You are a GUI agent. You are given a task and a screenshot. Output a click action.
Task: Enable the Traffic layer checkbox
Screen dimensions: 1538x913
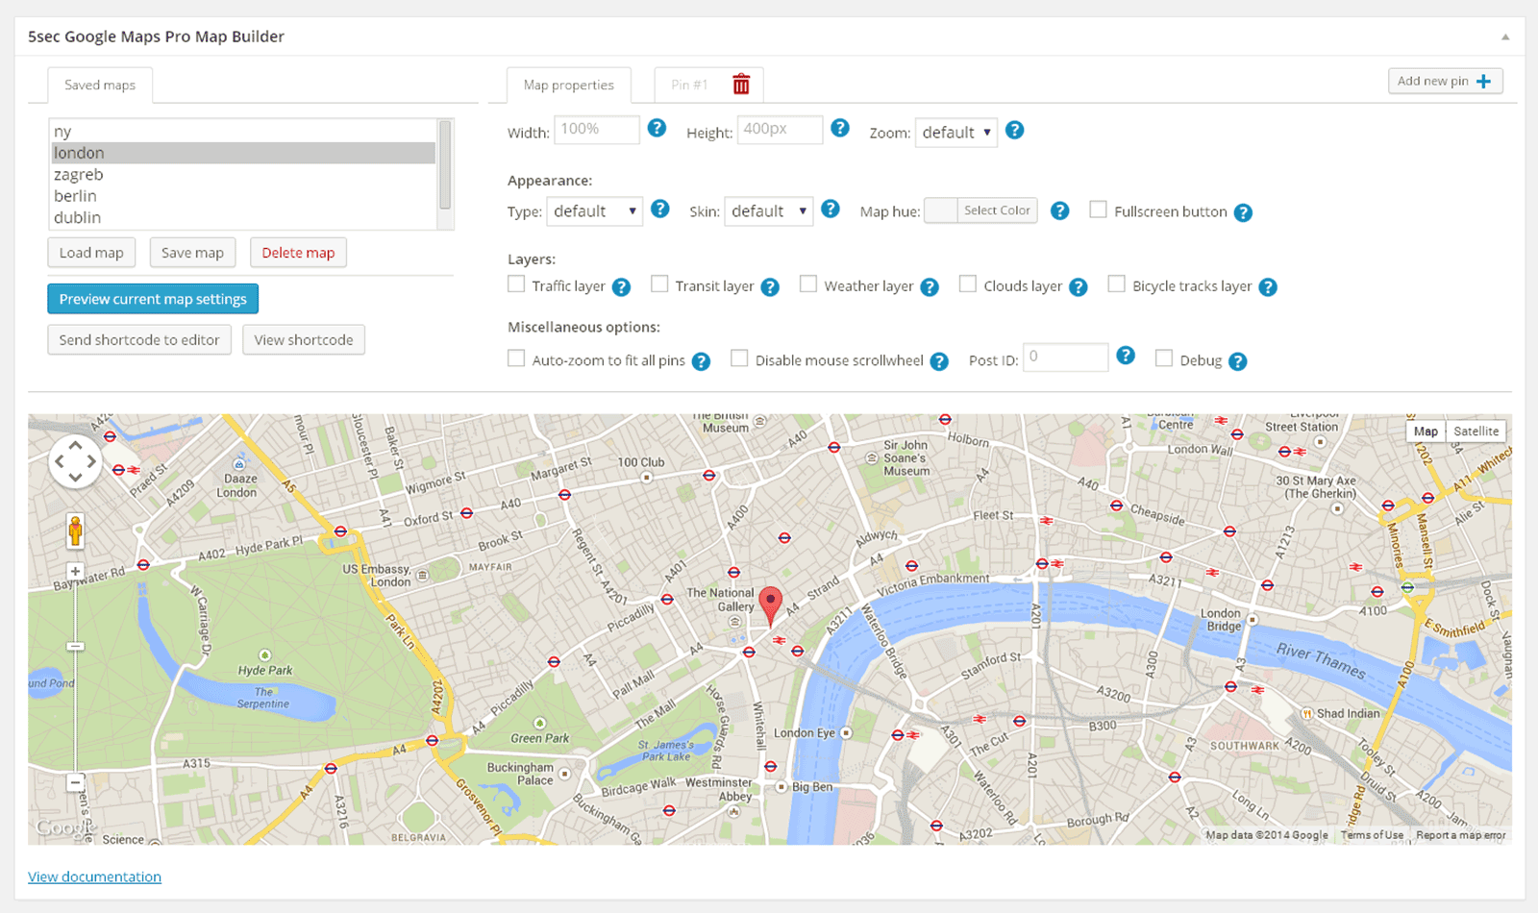coord(516,284)
